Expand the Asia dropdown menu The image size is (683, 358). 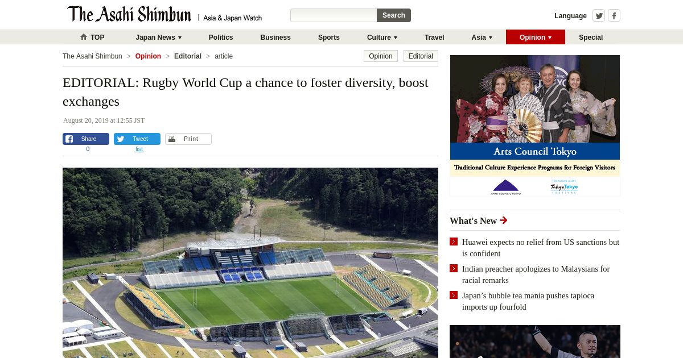click(482, 38)
